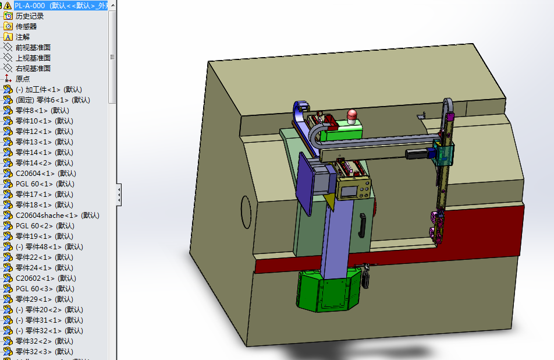Click the part icon for 零件17<1>
Viewport: 554px width, 360px height.
[8, 194]
